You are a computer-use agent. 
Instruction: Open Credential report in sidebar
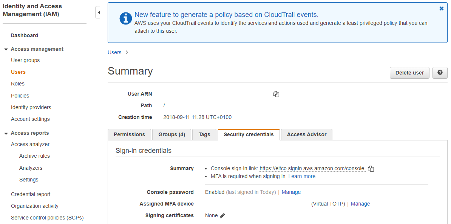(31, 194)
